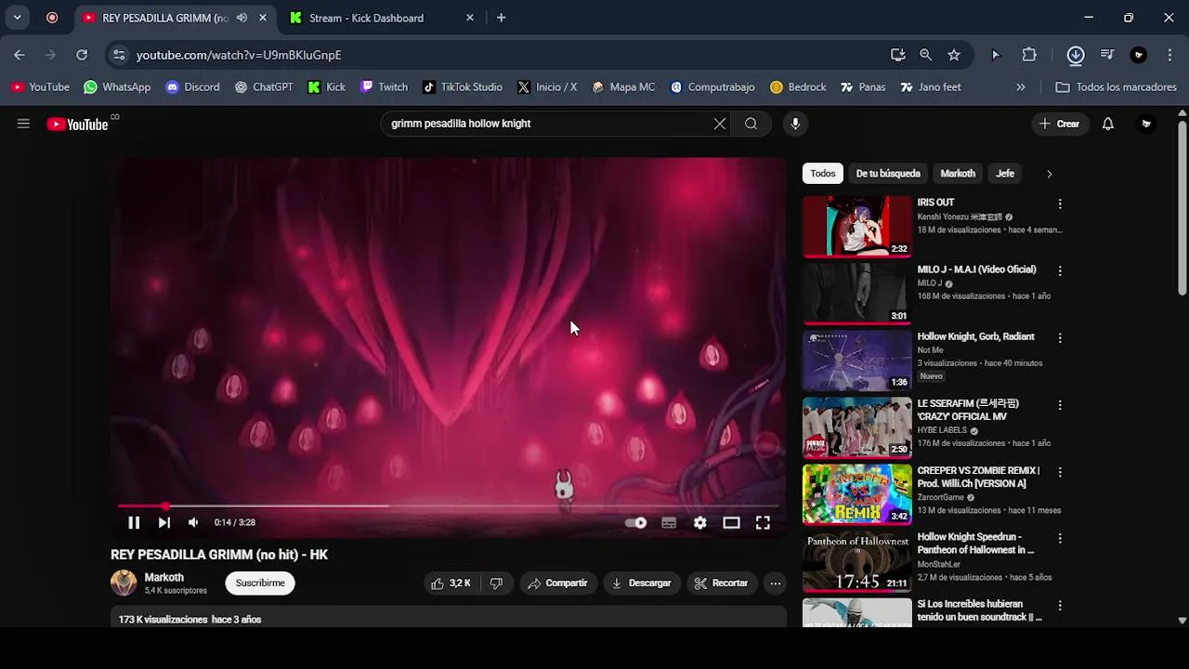This screenshot has height=669, width=1189.
Task: Open the player settings gear
Action: tap(700, 523)
